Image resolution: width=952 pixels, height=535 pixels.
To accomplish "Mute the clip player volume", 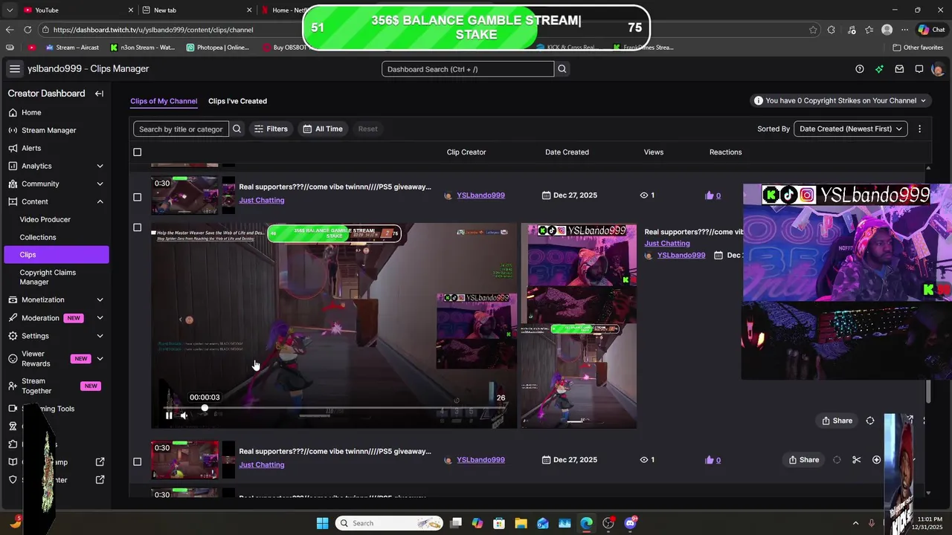I will pyautogui.click(x=184, y=415).
